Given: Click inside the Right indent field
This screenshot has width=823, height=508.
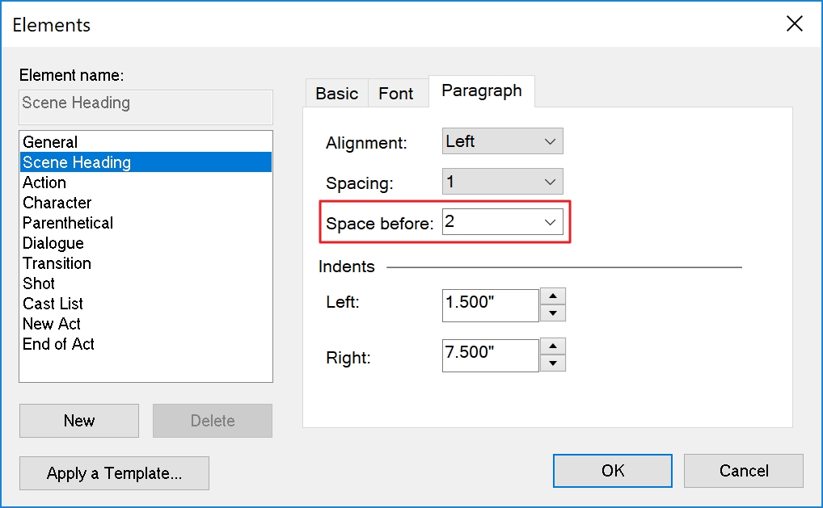Looking at the screenshot, I should point(490,355).
